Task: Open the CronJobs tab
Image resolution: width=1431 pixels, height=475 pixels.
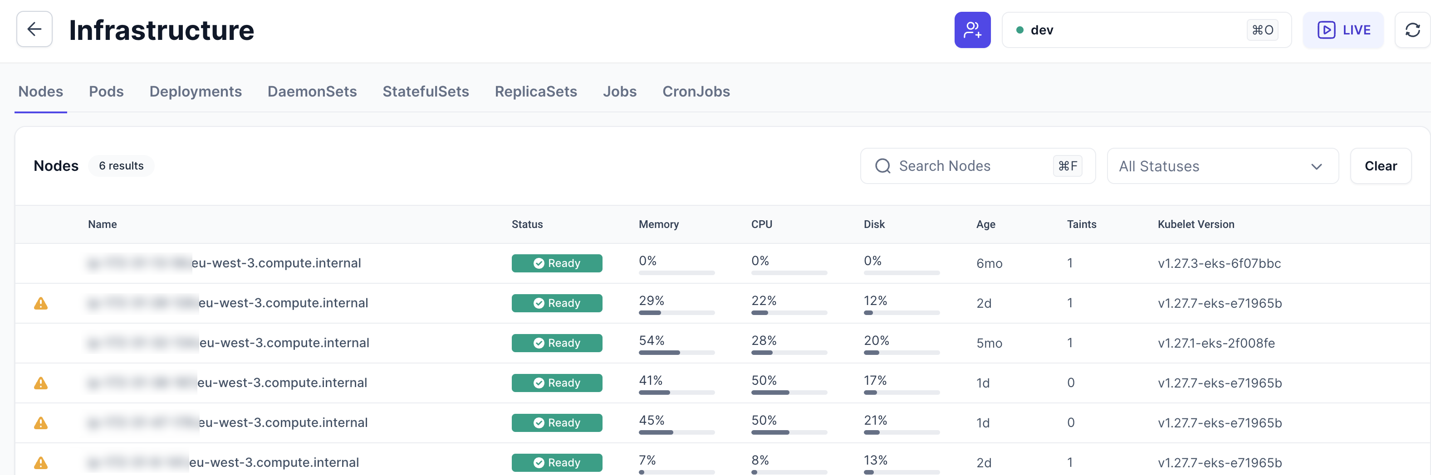Action: [696, 92]
